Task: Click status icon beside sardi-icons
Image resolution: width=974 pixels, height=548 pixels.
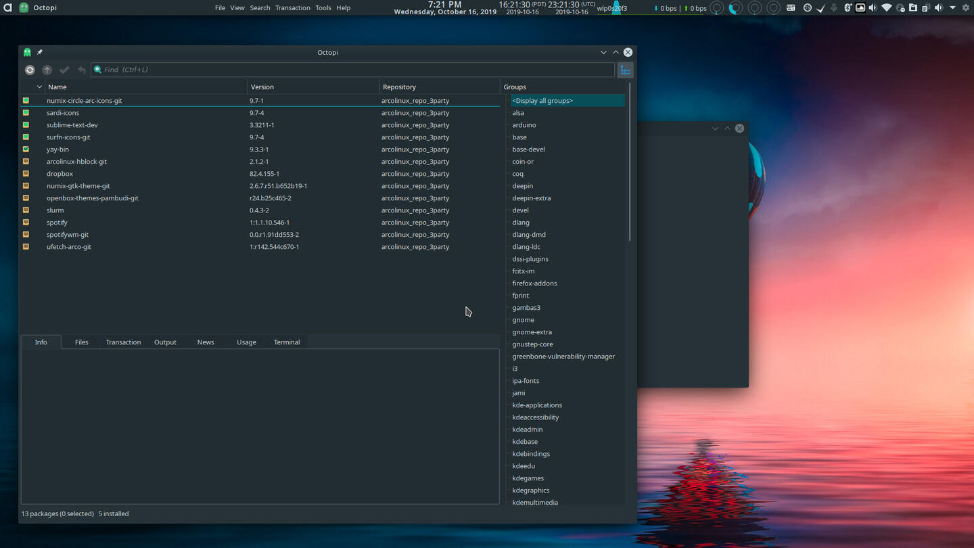Action: pos(26,112)
